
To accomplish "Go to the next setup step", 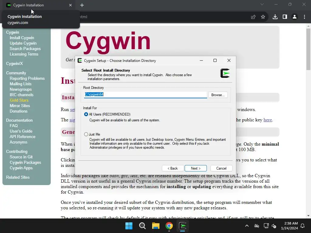I will (196, 168).
